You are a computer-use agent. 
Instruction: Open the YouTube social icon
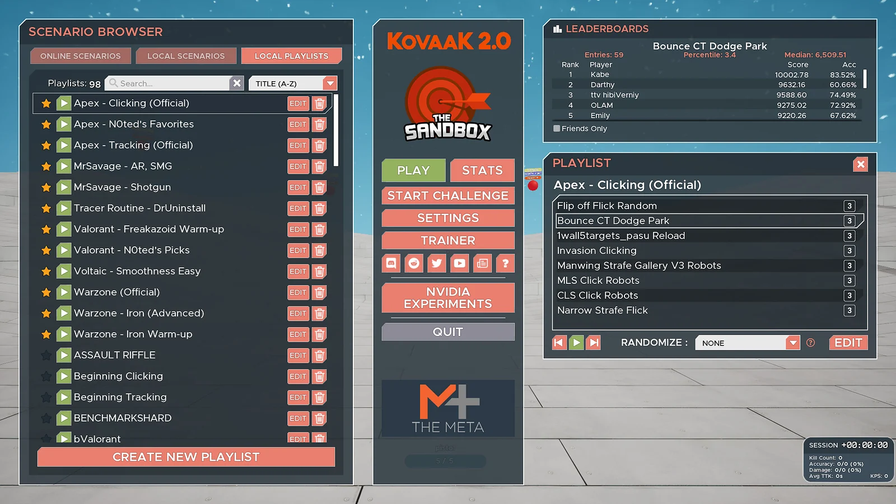pos(460,263)
